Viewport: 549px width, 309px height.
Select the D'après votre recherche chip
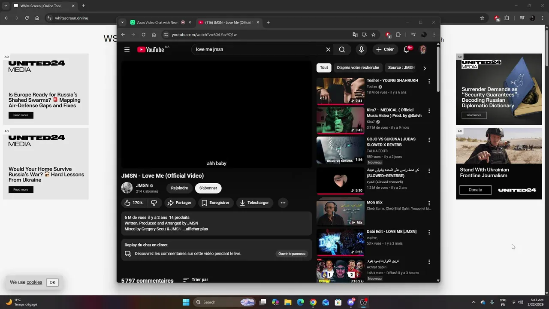click(358, 68)
